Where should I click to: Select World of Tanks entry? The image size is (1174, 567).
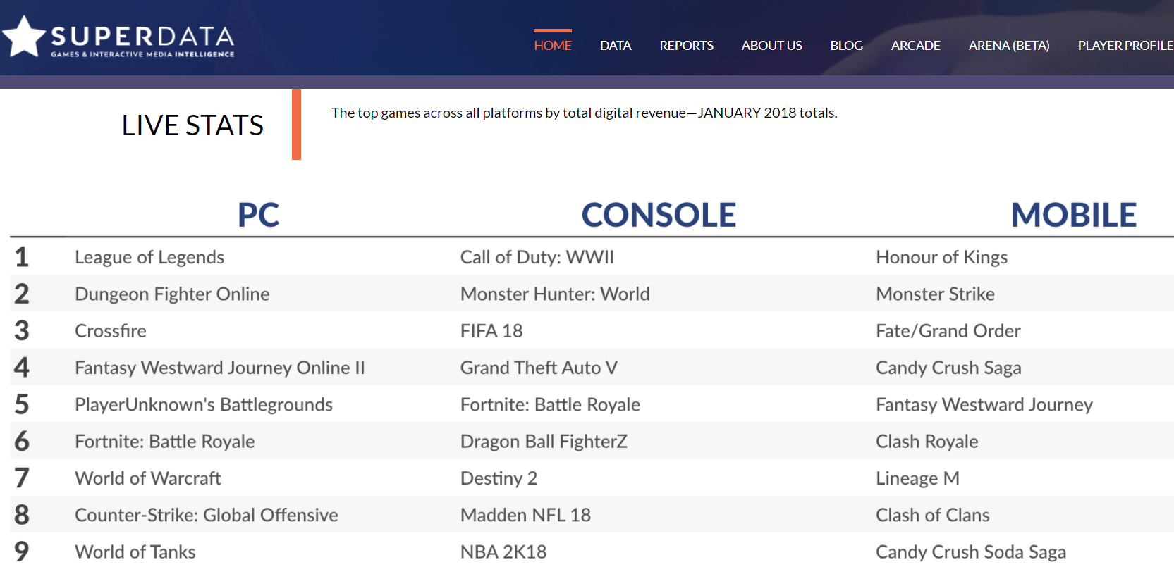(x=135, y=552)
